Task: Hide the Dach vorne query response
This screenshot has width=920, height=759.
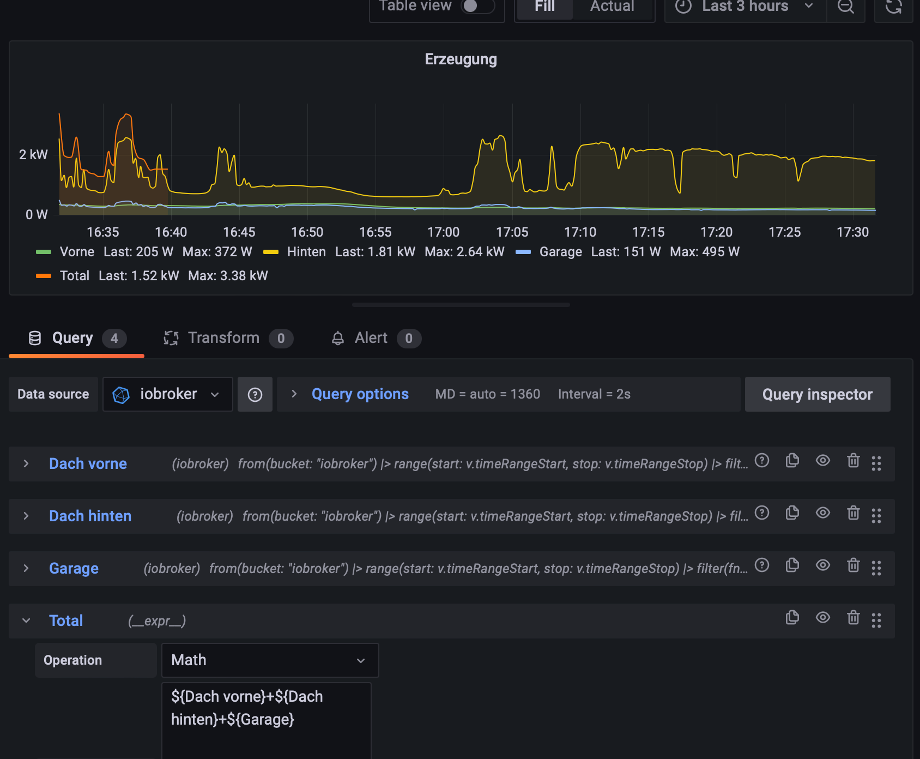Action: coord(823,461)
